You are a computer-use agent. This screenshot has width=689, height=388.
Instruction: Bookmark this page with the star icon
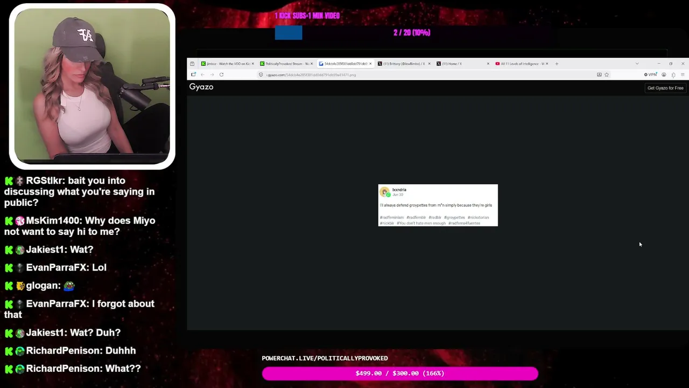607,75
